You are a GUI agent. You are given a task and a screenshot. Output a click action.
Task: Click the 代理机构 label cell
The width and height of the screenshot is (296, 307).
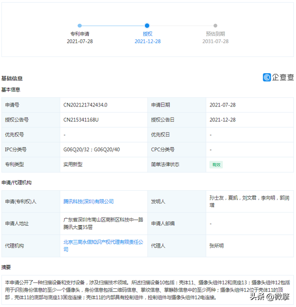click(31, 246)
